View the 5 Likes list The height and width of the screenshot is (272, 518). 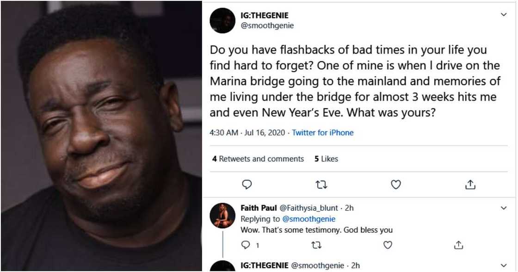pyautogui.click(x=326, y=159)
